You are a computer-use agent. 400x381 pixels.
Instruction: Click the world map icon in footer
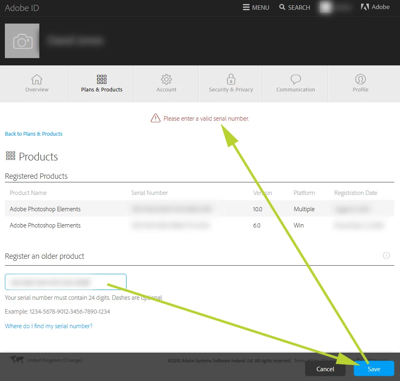[x=17, y=359]
